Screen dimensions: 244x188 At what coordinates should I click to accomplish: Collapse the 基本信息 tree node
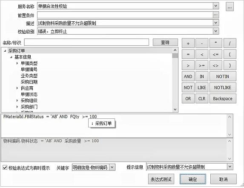click(11, 57)
